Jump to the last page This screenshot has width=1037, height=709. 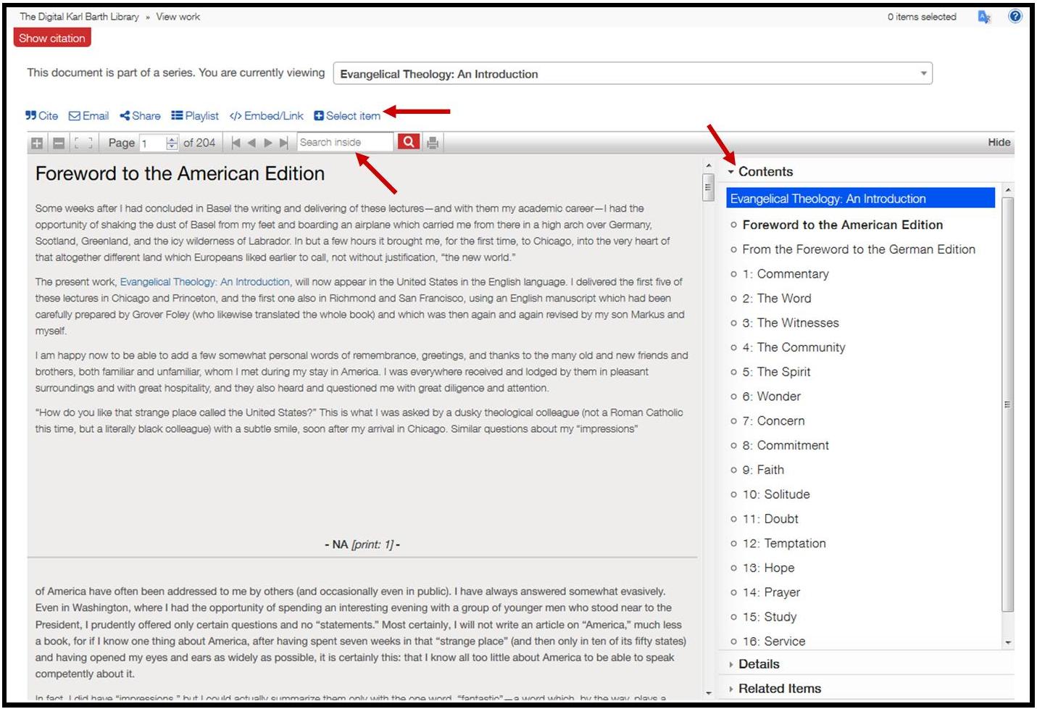click(x=284, y=143)
